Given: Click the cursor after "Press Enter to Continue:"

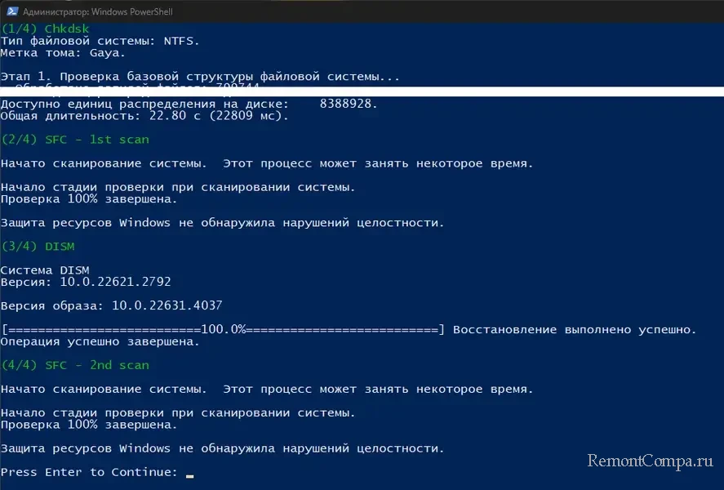Looking at the screenshot, I should (189, 473).
